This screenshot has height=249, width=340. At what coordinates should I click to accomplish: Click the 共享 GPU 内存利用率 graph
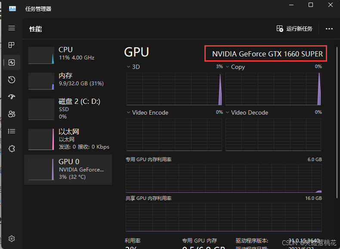pyautogui.click(x=223, y=217)
